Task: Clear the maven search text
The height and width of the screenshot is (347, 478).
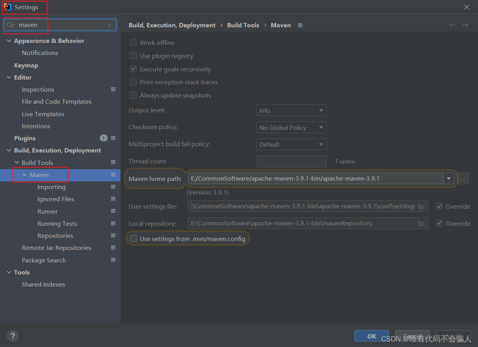Action: (x=109, y=25)
